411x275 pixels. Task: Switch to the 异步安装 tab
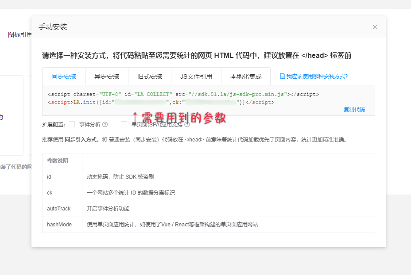[x=107, y=76]
